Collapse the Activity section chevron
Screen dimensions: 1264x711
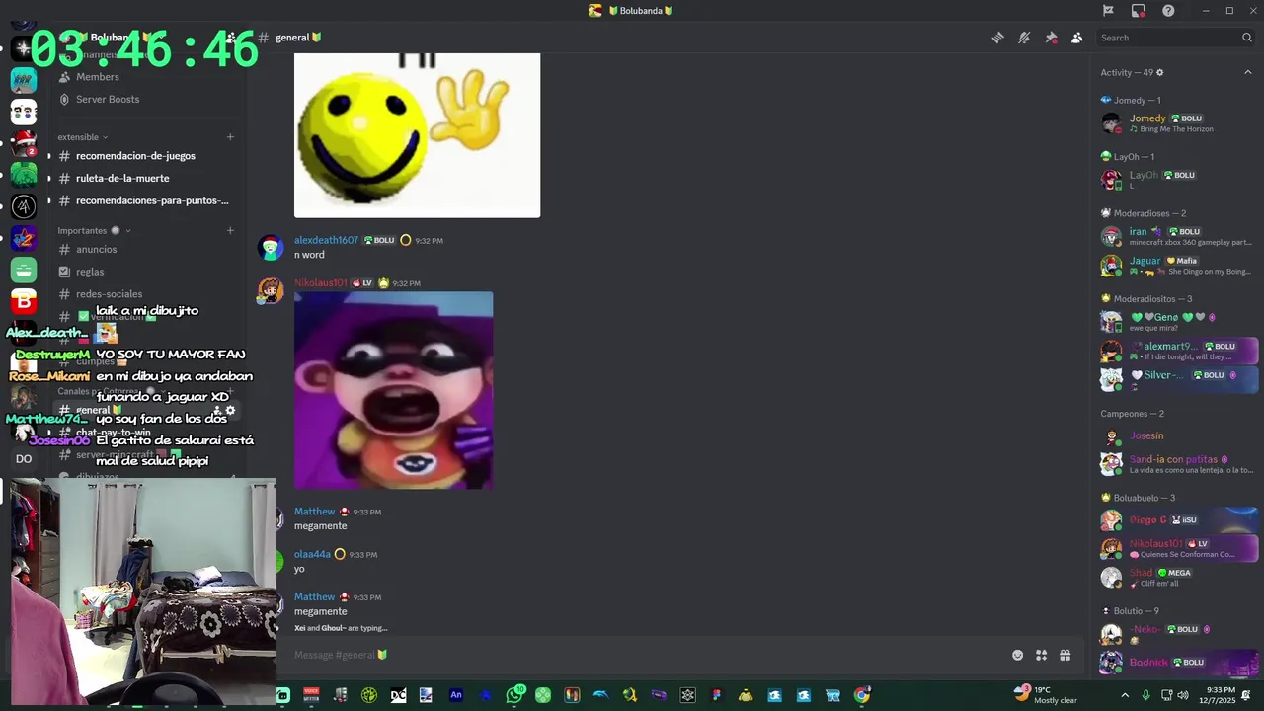pos(1247,72)
